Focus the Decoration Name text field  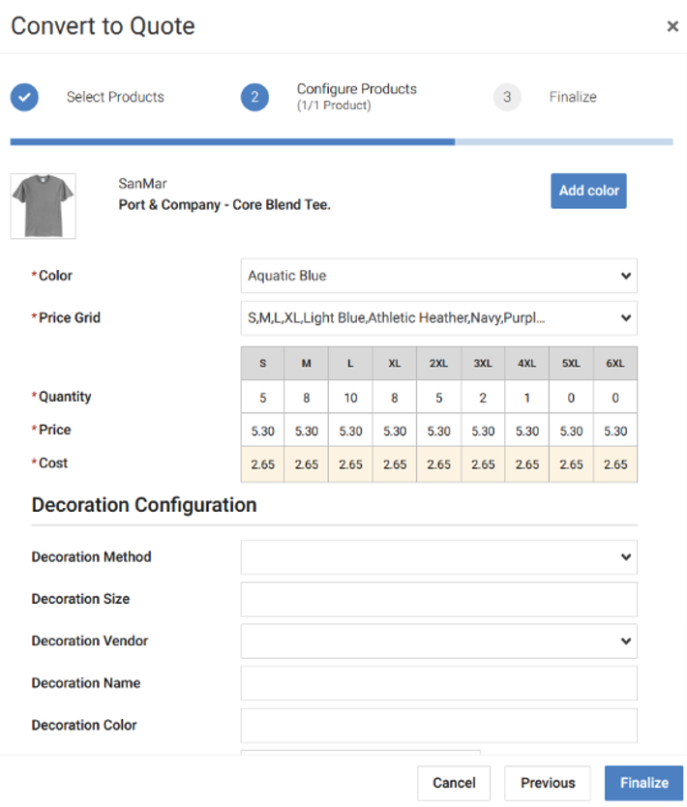pyautogui.click(x=438, y=683)
